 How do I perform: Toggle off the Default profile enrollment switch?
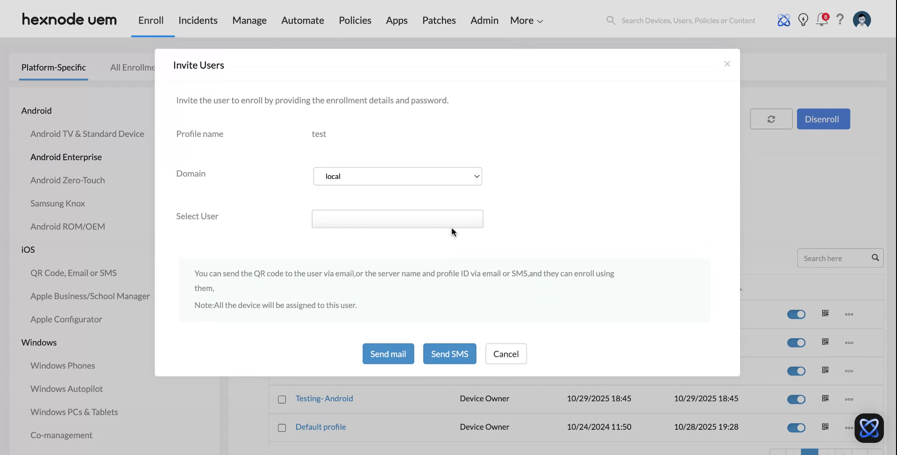(796, 427)
